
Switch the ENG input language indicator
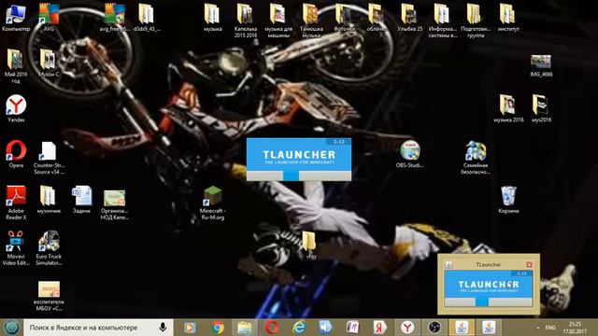click(x=550, y=328)
